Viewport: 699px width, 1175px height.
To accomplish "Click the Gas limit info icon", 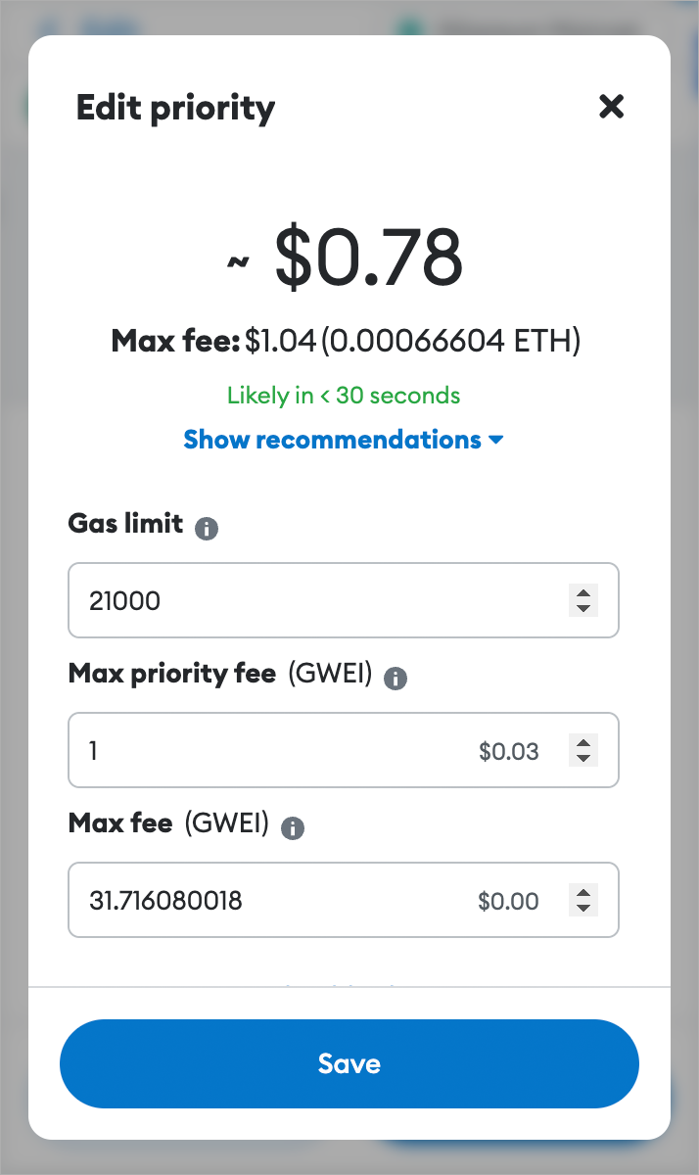I will point(206,529).
